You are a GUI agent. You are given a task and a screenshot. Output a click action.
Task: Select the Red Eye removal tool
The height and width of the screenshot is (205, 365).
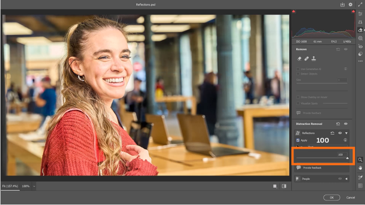coord(360,46)
